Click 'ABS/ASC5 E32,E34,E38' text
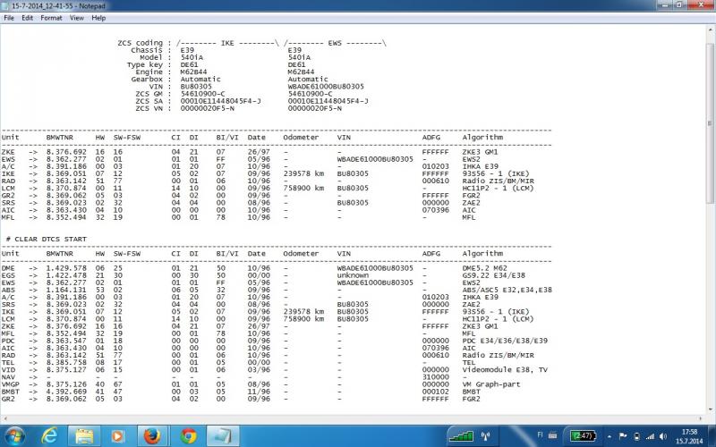This screenshot has width=716, height=447. click(x=507, y=290)
